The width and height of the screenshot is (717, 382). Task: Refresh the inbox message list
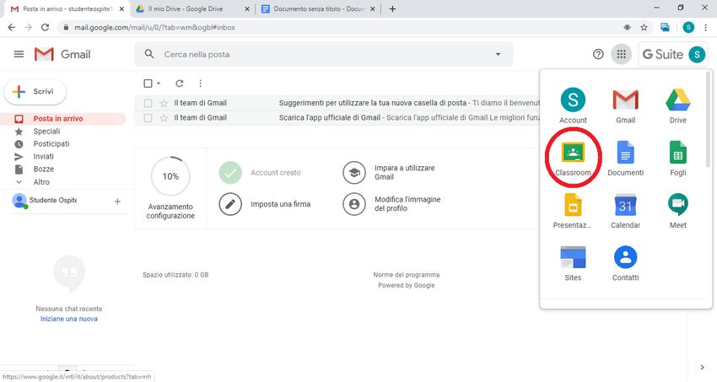[x=179, y=83]
